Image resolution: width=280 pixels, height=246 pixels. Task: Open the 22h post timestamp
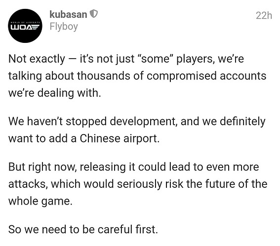click(264, 15)
